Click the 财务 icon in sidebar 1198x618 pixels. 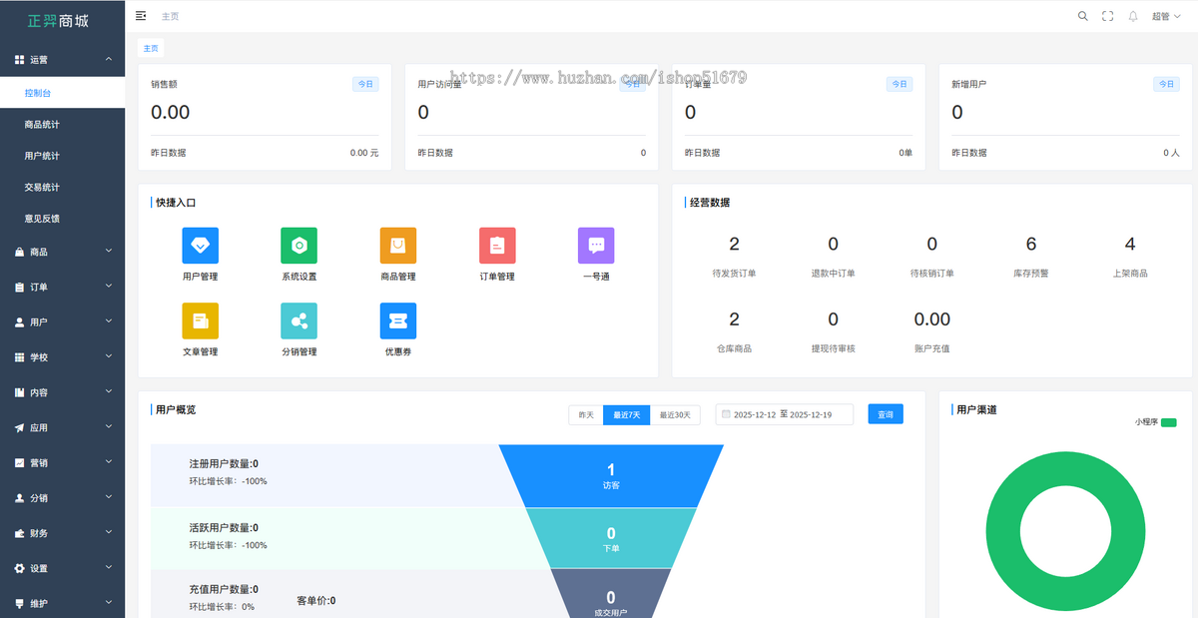point(19,533)
